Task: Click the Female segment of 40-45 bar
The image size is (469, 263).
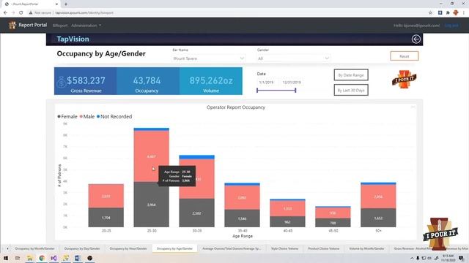Action: [287, 221]
